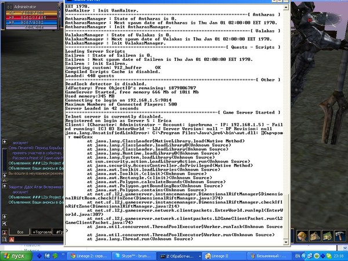Select the partially visible #Гр chat tab

[x=59, y=232]
